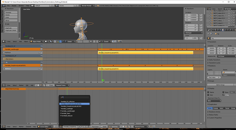Screen dimensions: 236x130
Task: Open the Object Mode dropdown
Action: coord(37,41)
